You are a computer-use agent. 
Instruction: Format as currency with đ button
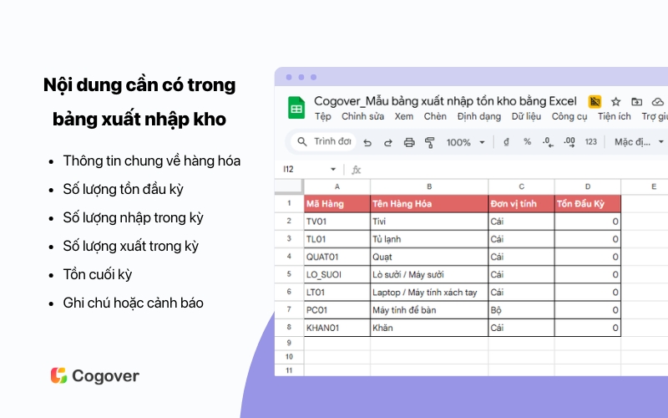[506, 142]
